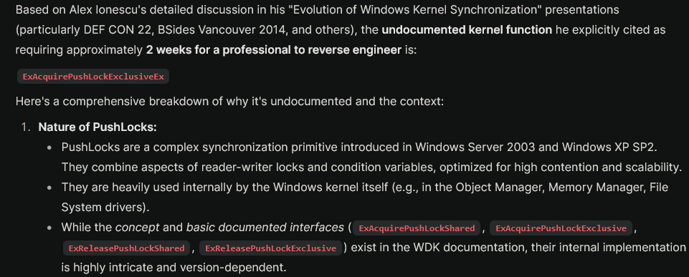689x277 pixels.
Task: Click the list number '1.' marker
Action: pyautogui.click(x=27, y=127)
